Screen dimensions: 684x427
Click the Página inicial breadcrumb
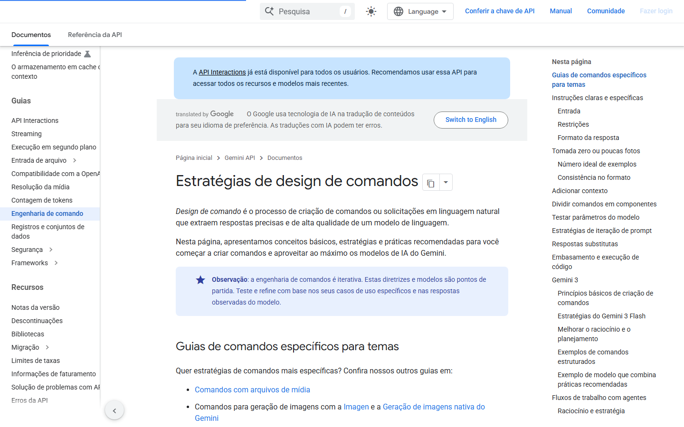(194, 158)
